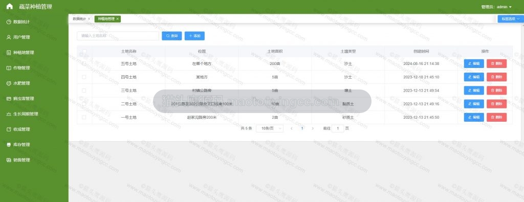Viewport: 524px width, 202px height.
Task: Edit the 五号土地 row
Action: (x=474, y=63)
